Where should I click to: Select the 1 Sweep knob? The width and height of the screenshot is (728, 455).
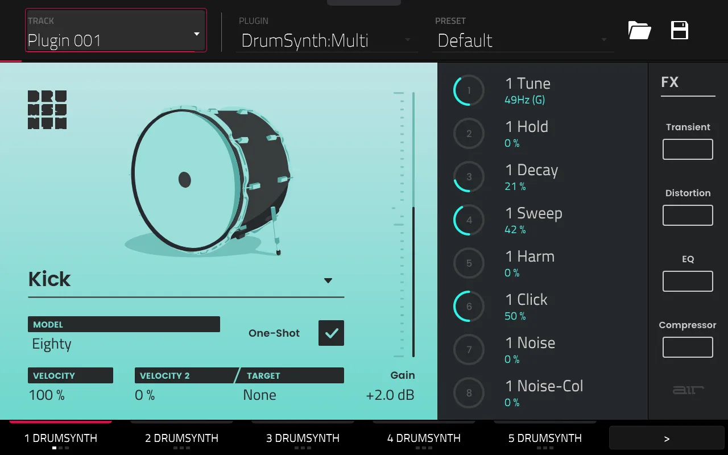click(469, 220)
